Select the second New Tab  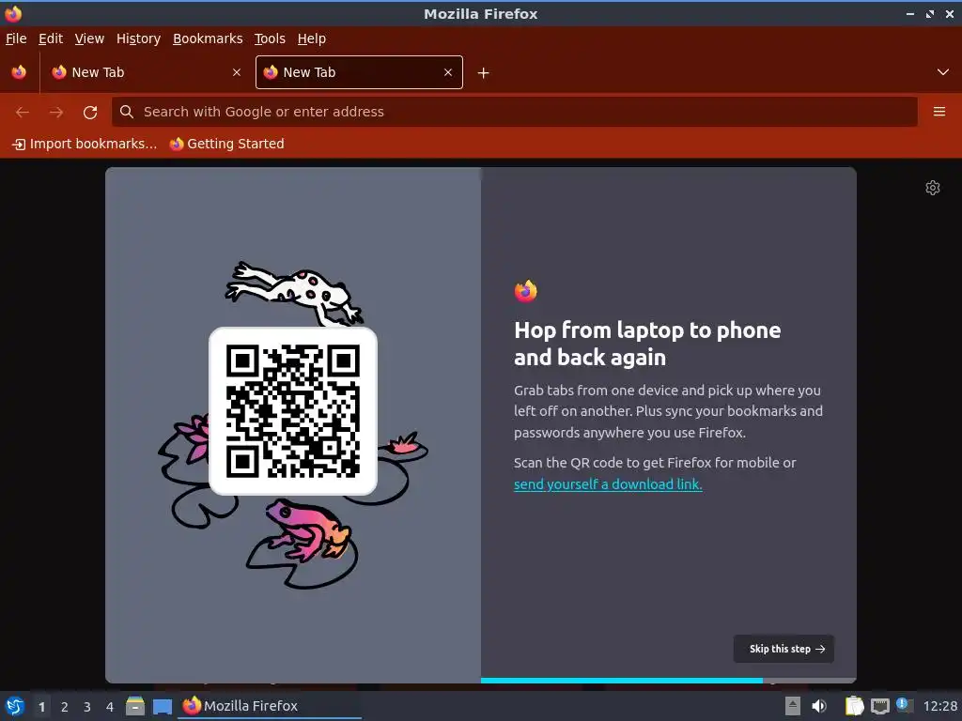[359, 72]
